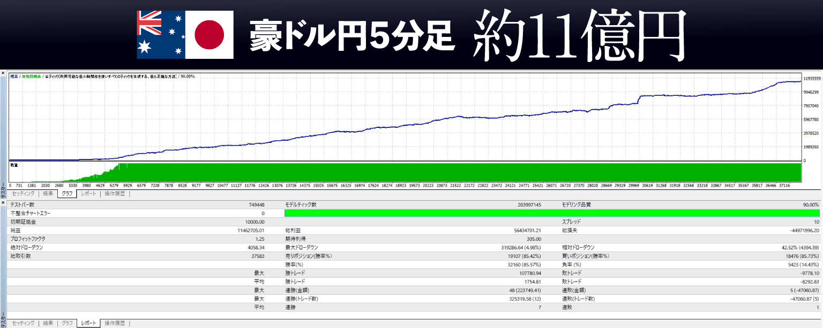
Task: Open グラフ tab in the bottom panel
Action: 68,323
